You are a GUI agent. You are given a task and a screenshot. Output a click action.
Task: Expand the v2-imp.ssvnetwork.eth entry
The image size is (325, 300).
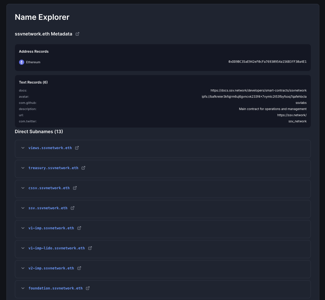[23, 268]
